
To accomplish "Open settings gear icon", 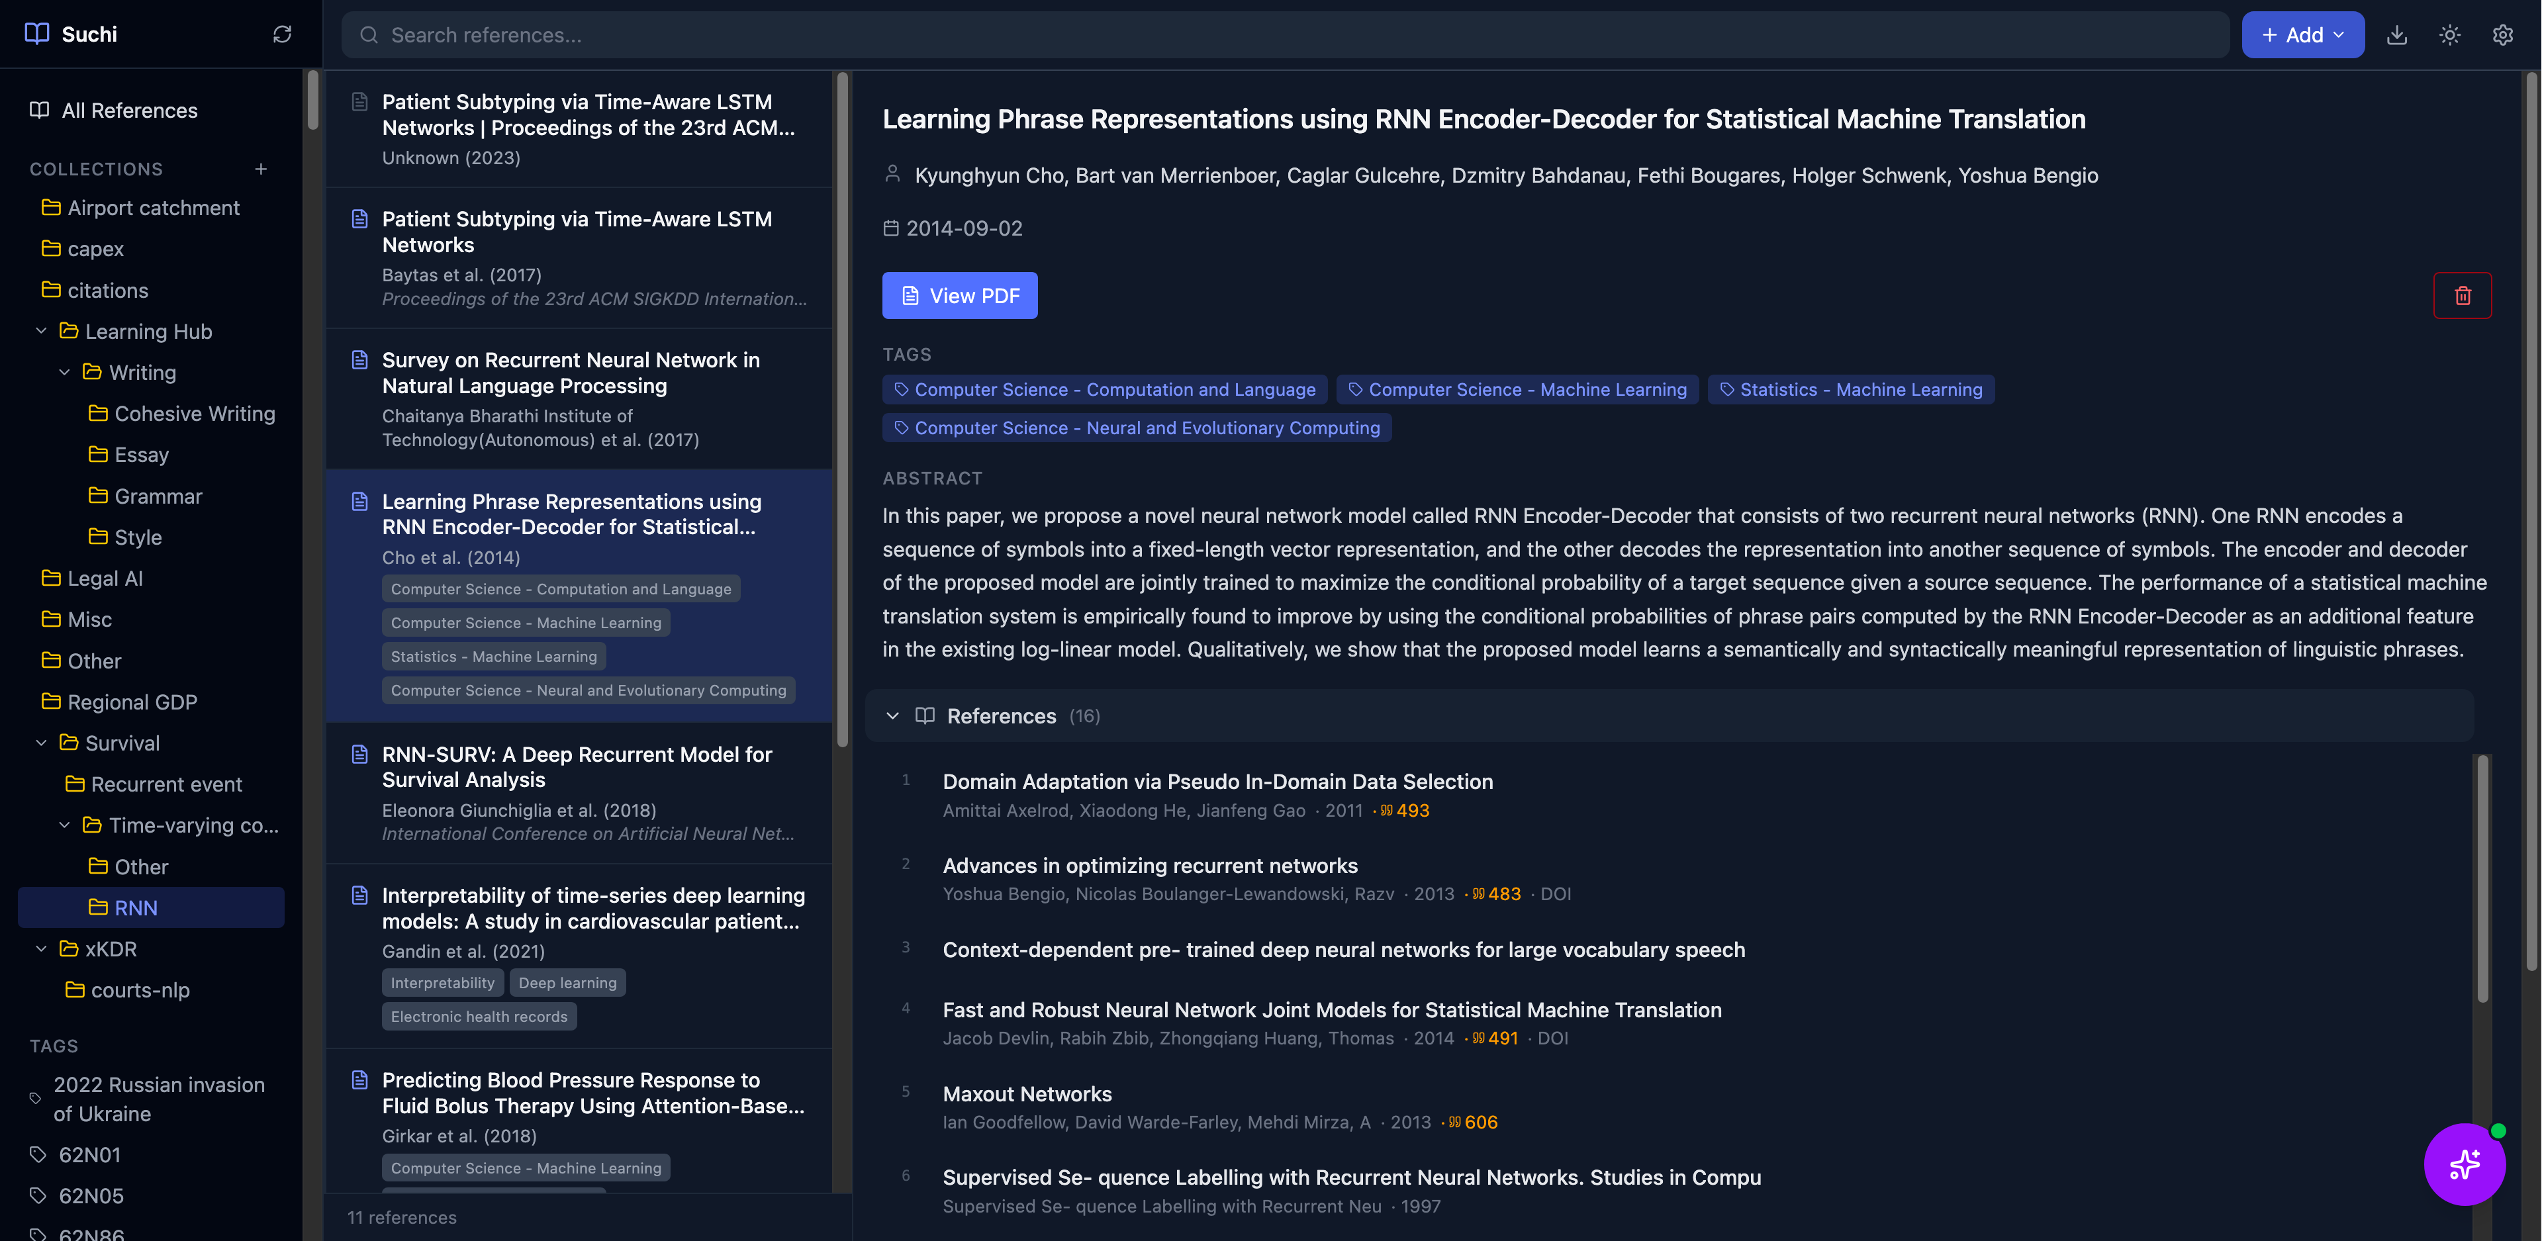I will coord(2502,36).
